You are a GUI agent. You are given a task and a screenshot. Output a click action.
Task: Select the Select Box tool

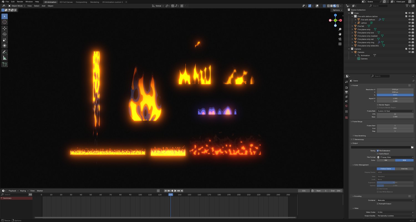tap(5, 16)
